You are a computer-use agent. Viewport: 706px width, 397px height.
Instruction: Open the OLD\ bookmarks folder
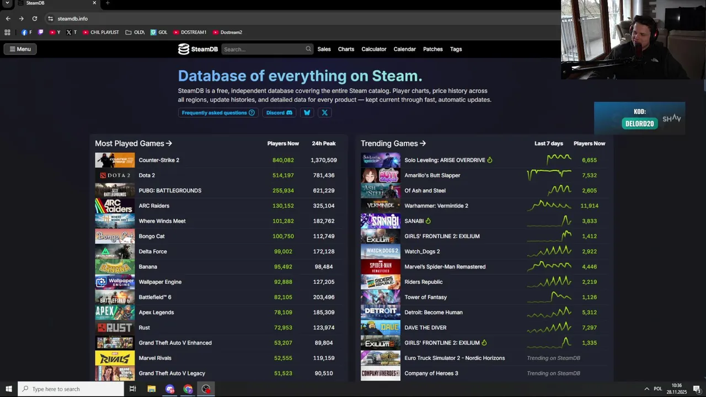coord(135,33)
